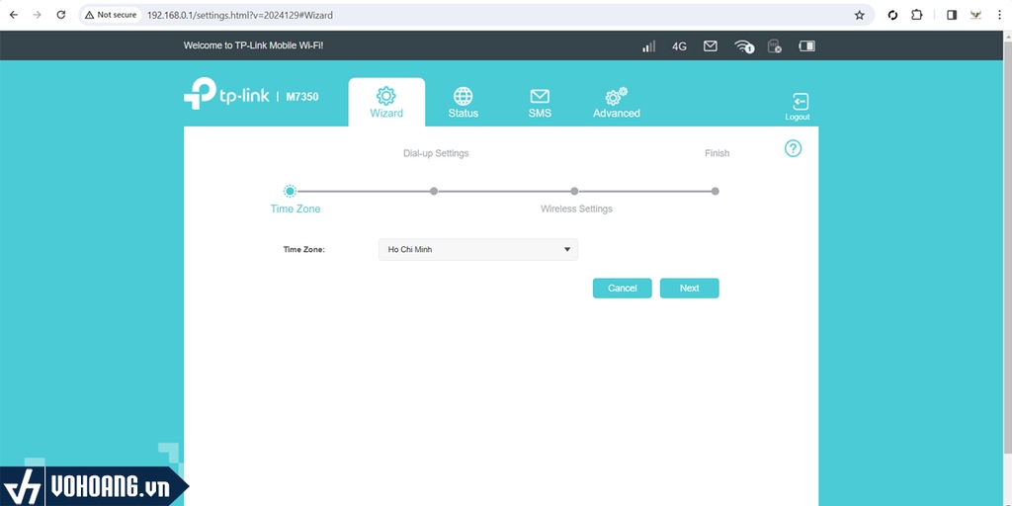
Task: Open the browser profile avatar
Action: tap(975, 15)
